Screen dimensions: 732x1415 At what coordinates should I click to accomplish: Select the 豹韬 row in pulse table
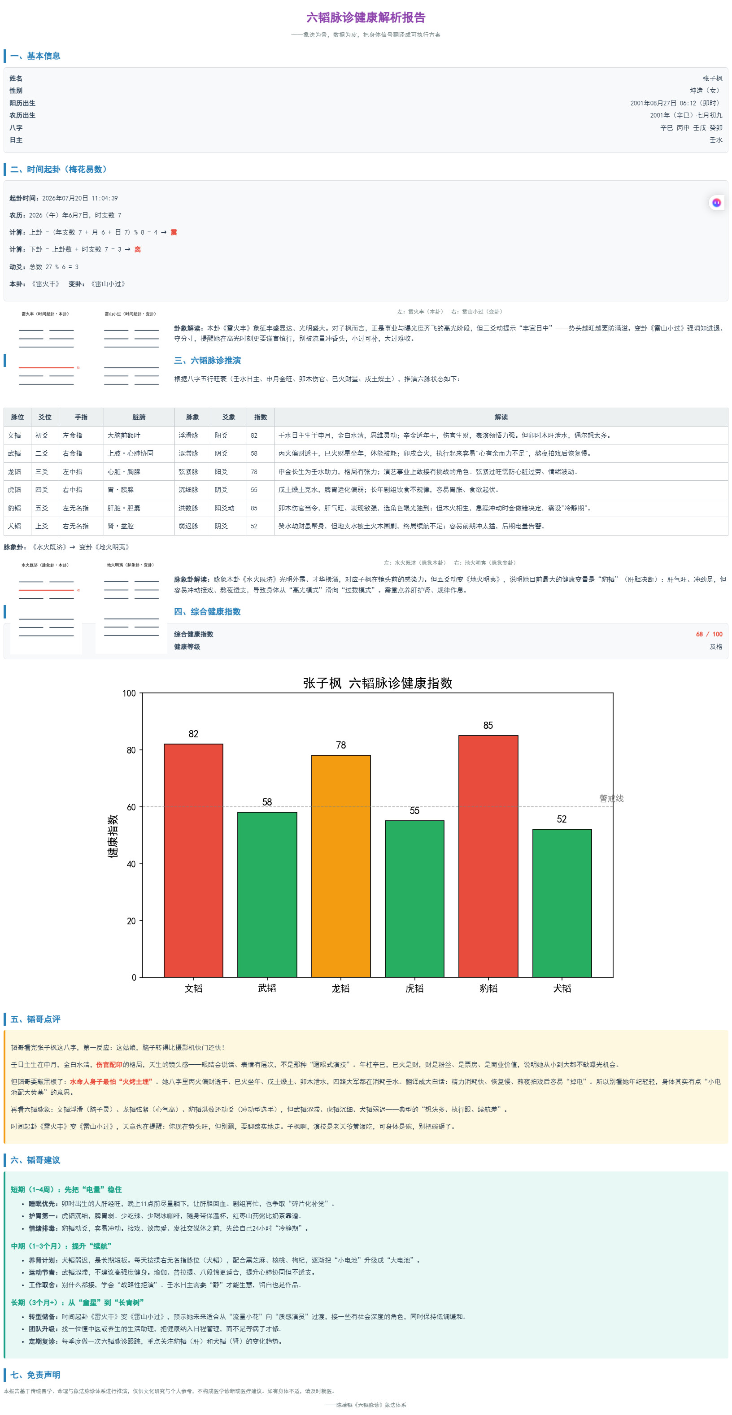coord(366,508)
